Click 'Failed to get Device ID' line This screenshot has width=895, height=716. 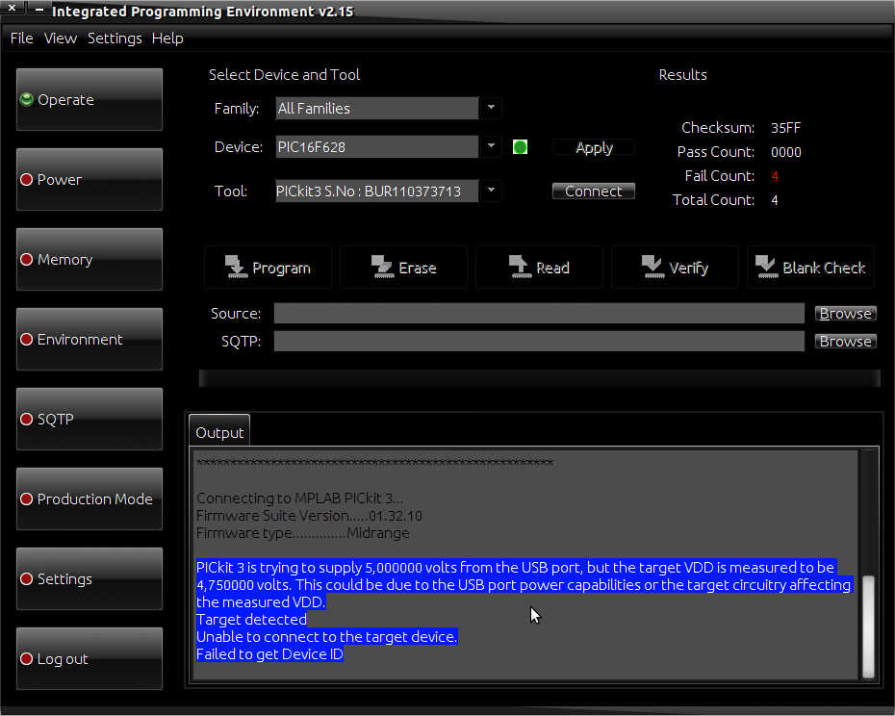[269, 653]
